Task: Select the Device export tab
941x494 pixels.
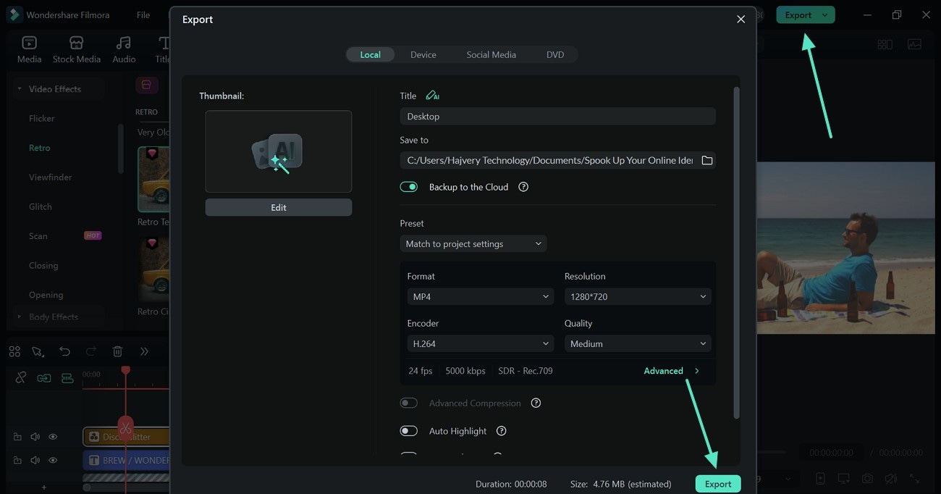Action: click(x=423, y=54)
